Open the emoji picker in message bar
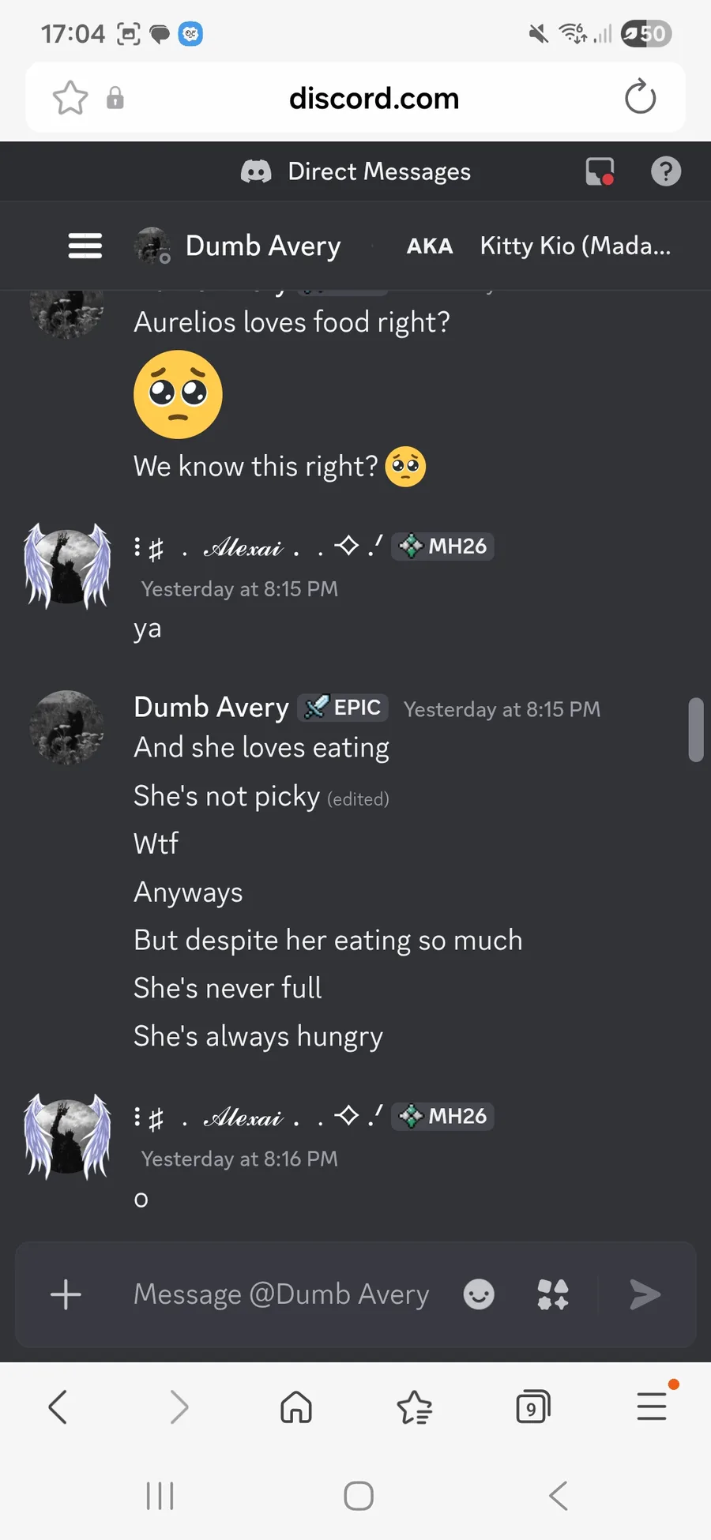Screen dimensions: 711x1540 point(479,1294)
